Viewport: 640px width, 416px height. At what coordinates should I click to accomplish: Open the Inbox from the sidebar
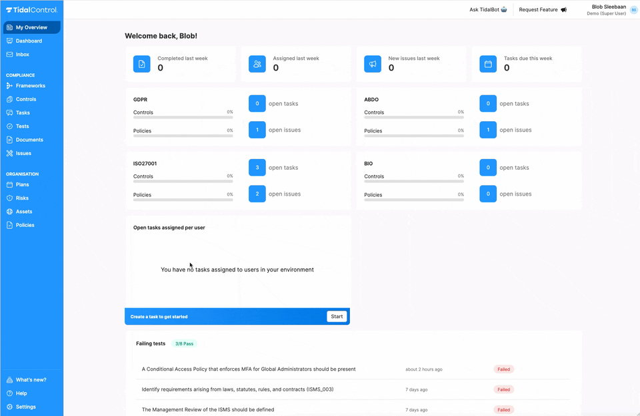(x=9, y=54)
